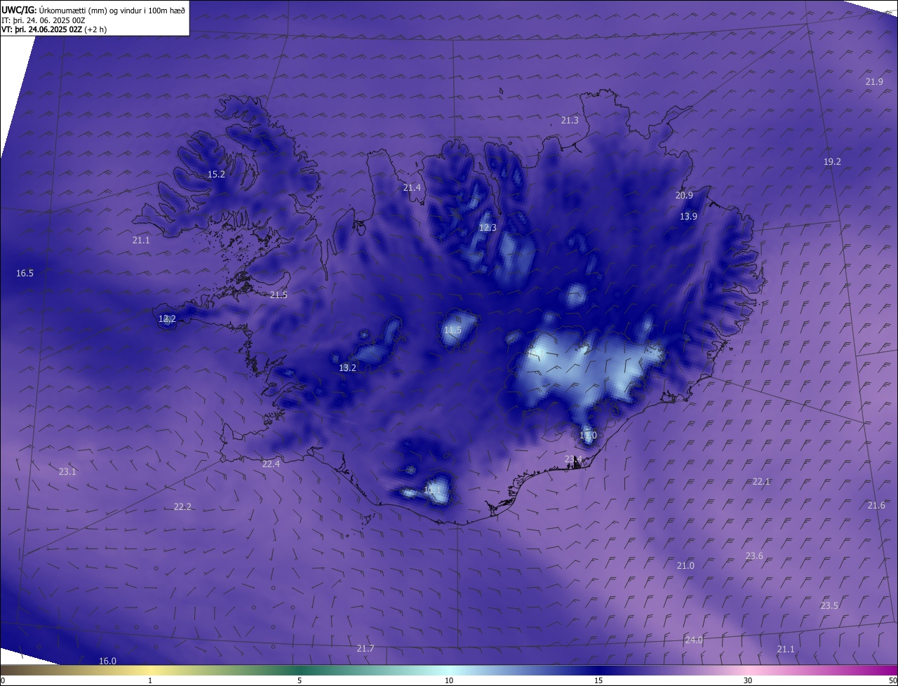Viewport: 898px width, 686px height.
Task: Click the 22.1 value on the map
Action: pos(761,481)
